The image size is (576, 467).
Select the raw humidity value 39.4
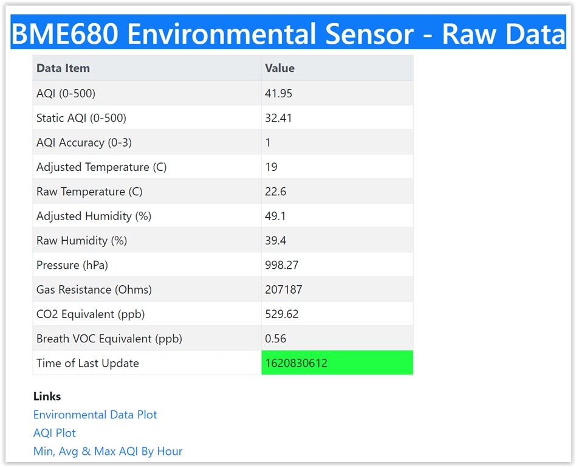[275, 241]
